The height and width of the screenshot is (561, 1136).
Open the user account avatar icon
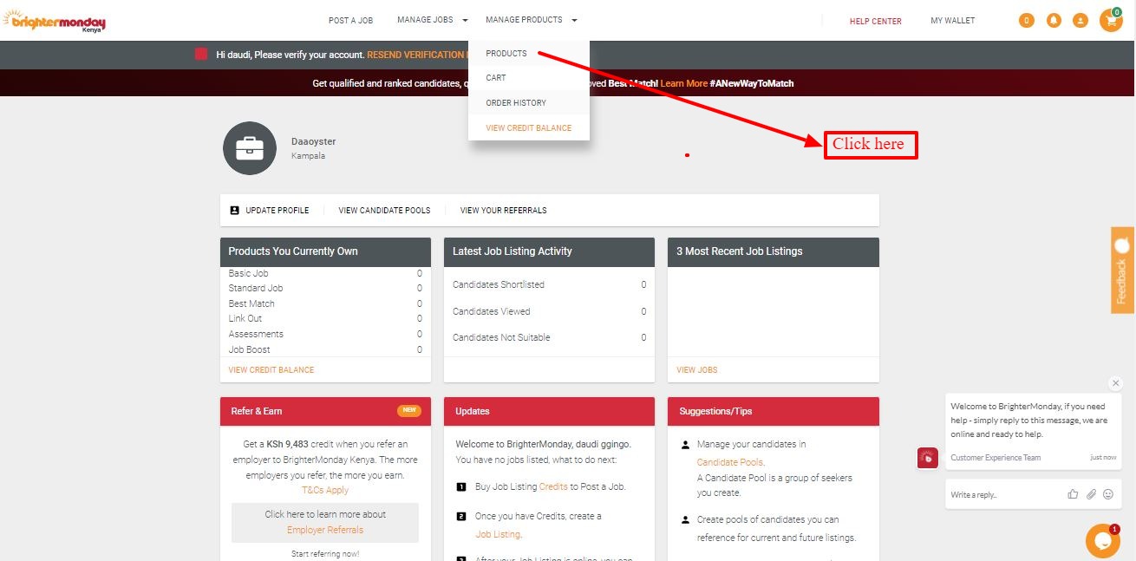(x=1081, y=20)
